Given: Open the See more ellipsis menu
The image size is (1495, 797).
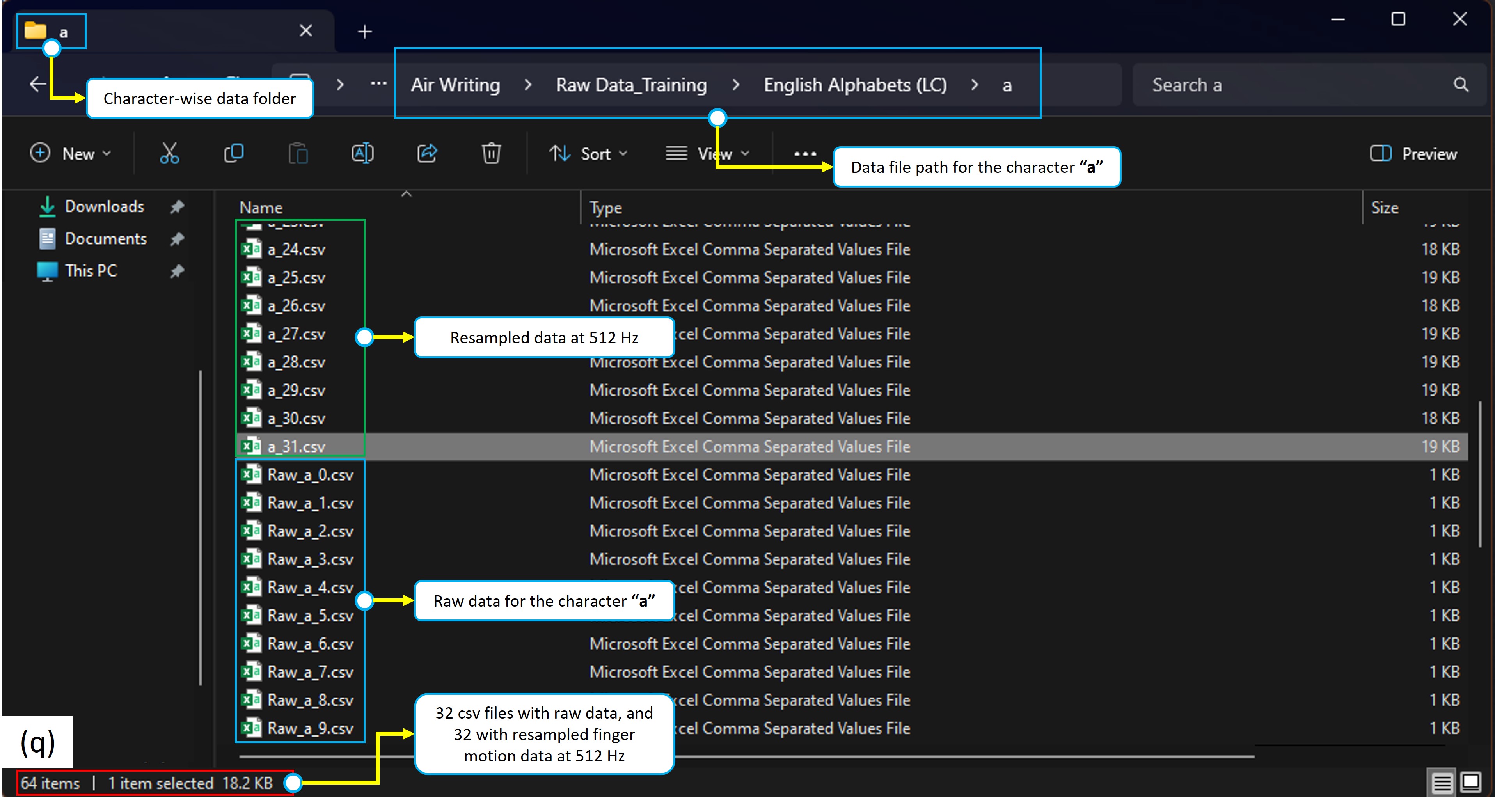Looking at the screenshot, I should [805, 154].
